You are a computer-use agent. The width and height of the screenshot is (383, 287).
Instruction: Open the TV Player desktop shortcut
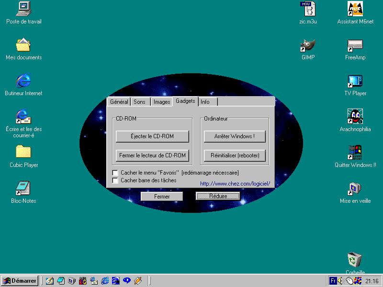pos(355,81)
